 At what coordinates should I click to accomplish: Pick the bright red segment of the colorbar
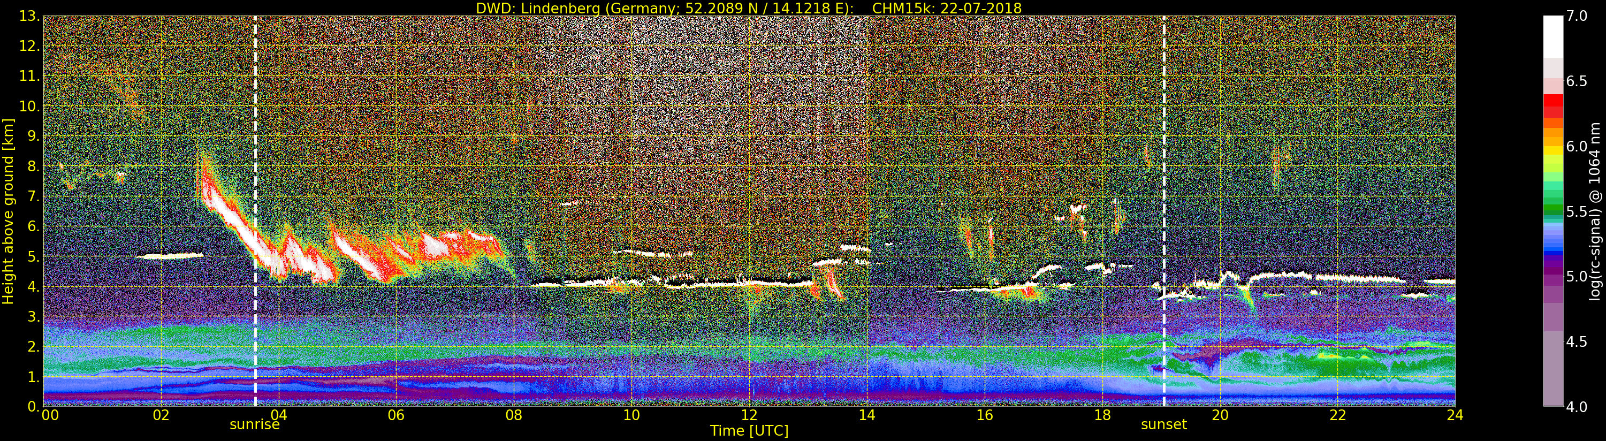pyautogui.click(x=1553, y=101)
